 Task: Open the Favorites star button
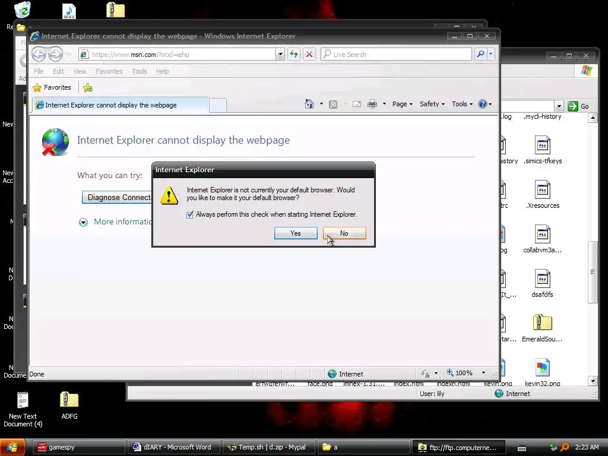click(x=52, y=88)
